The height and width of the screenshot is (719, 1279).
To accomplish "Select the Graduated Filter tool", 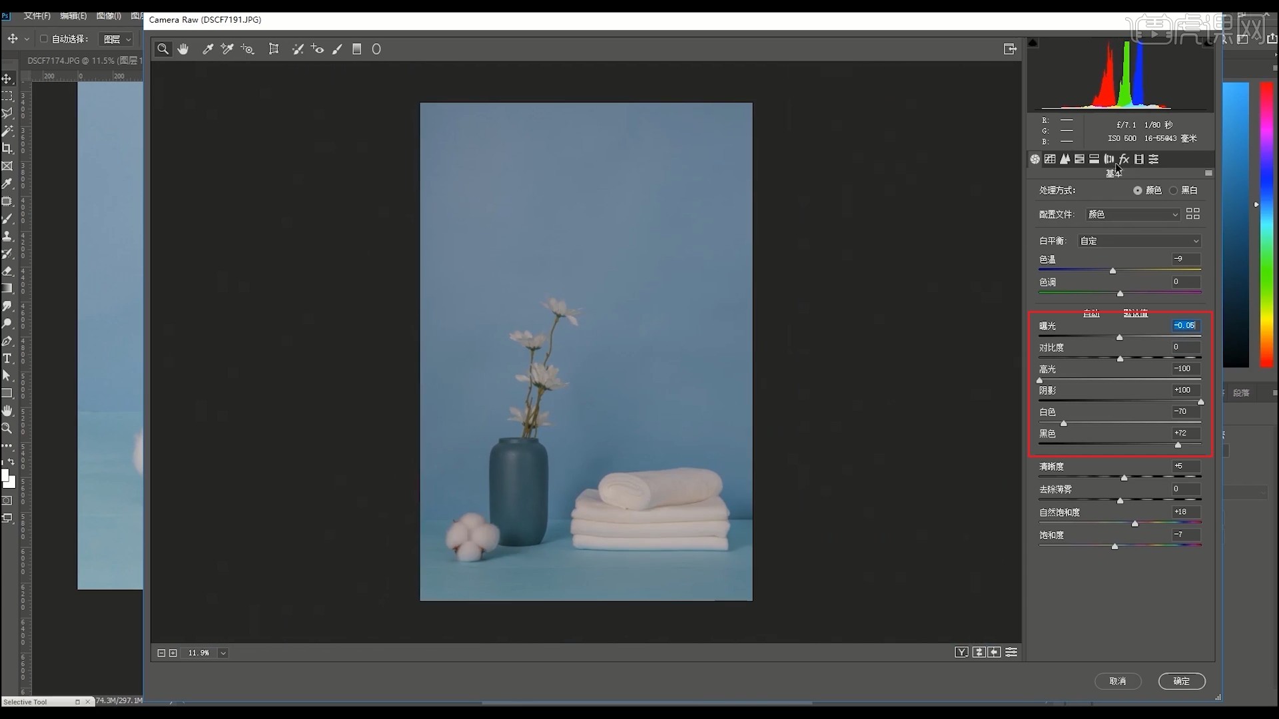I will [357, 49].
